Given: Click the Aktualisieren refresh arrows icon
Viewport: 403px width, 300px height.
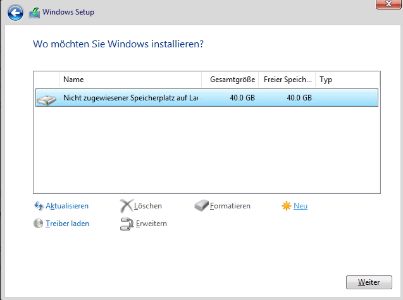Looking at the screenshot, I should pyautogui.click(x=39, y=206).
